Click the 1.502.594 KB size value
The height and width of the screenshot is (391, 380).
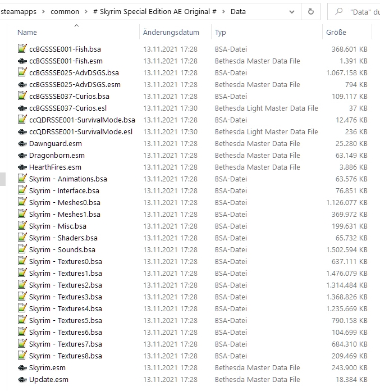pyautogui.click(x=347, y=249)
